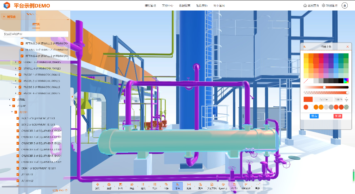The height and width of the screenshot is (194, 355).
Task: Select the orange underlined tab in left panel
Action: click(x=36, y=25)
